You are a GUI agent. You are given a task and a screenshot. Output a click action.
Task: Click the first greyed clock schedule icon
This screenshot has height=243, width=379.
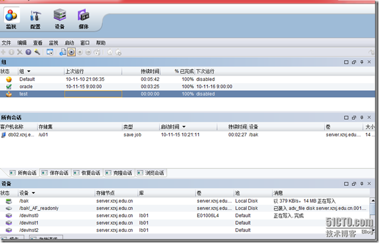[110, 52]
